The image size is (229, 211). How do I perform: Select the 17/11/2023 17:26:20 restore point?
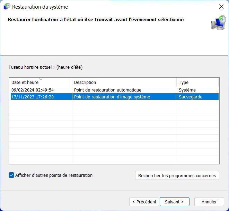click(115, 97)
